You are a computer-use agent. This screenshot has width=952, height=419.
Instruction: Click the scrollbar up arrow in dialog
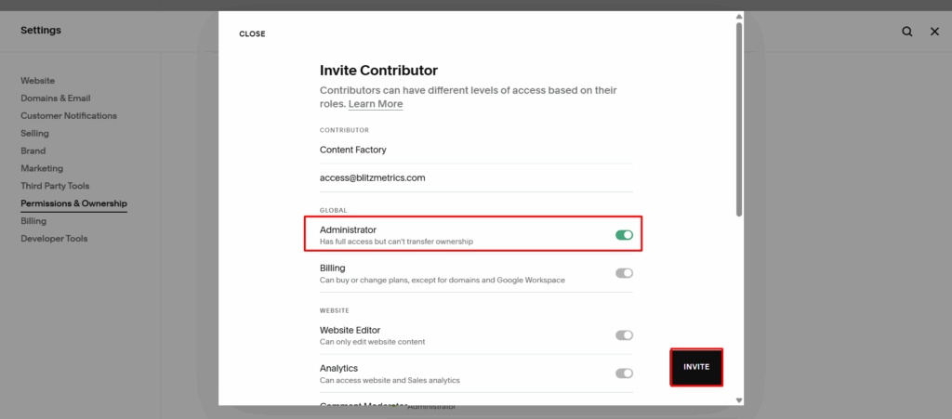coord(739,16)
